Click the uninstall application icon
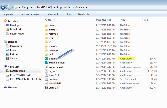Image resolution: width=167 pixels, height=108 pixels. pos(46,88)
